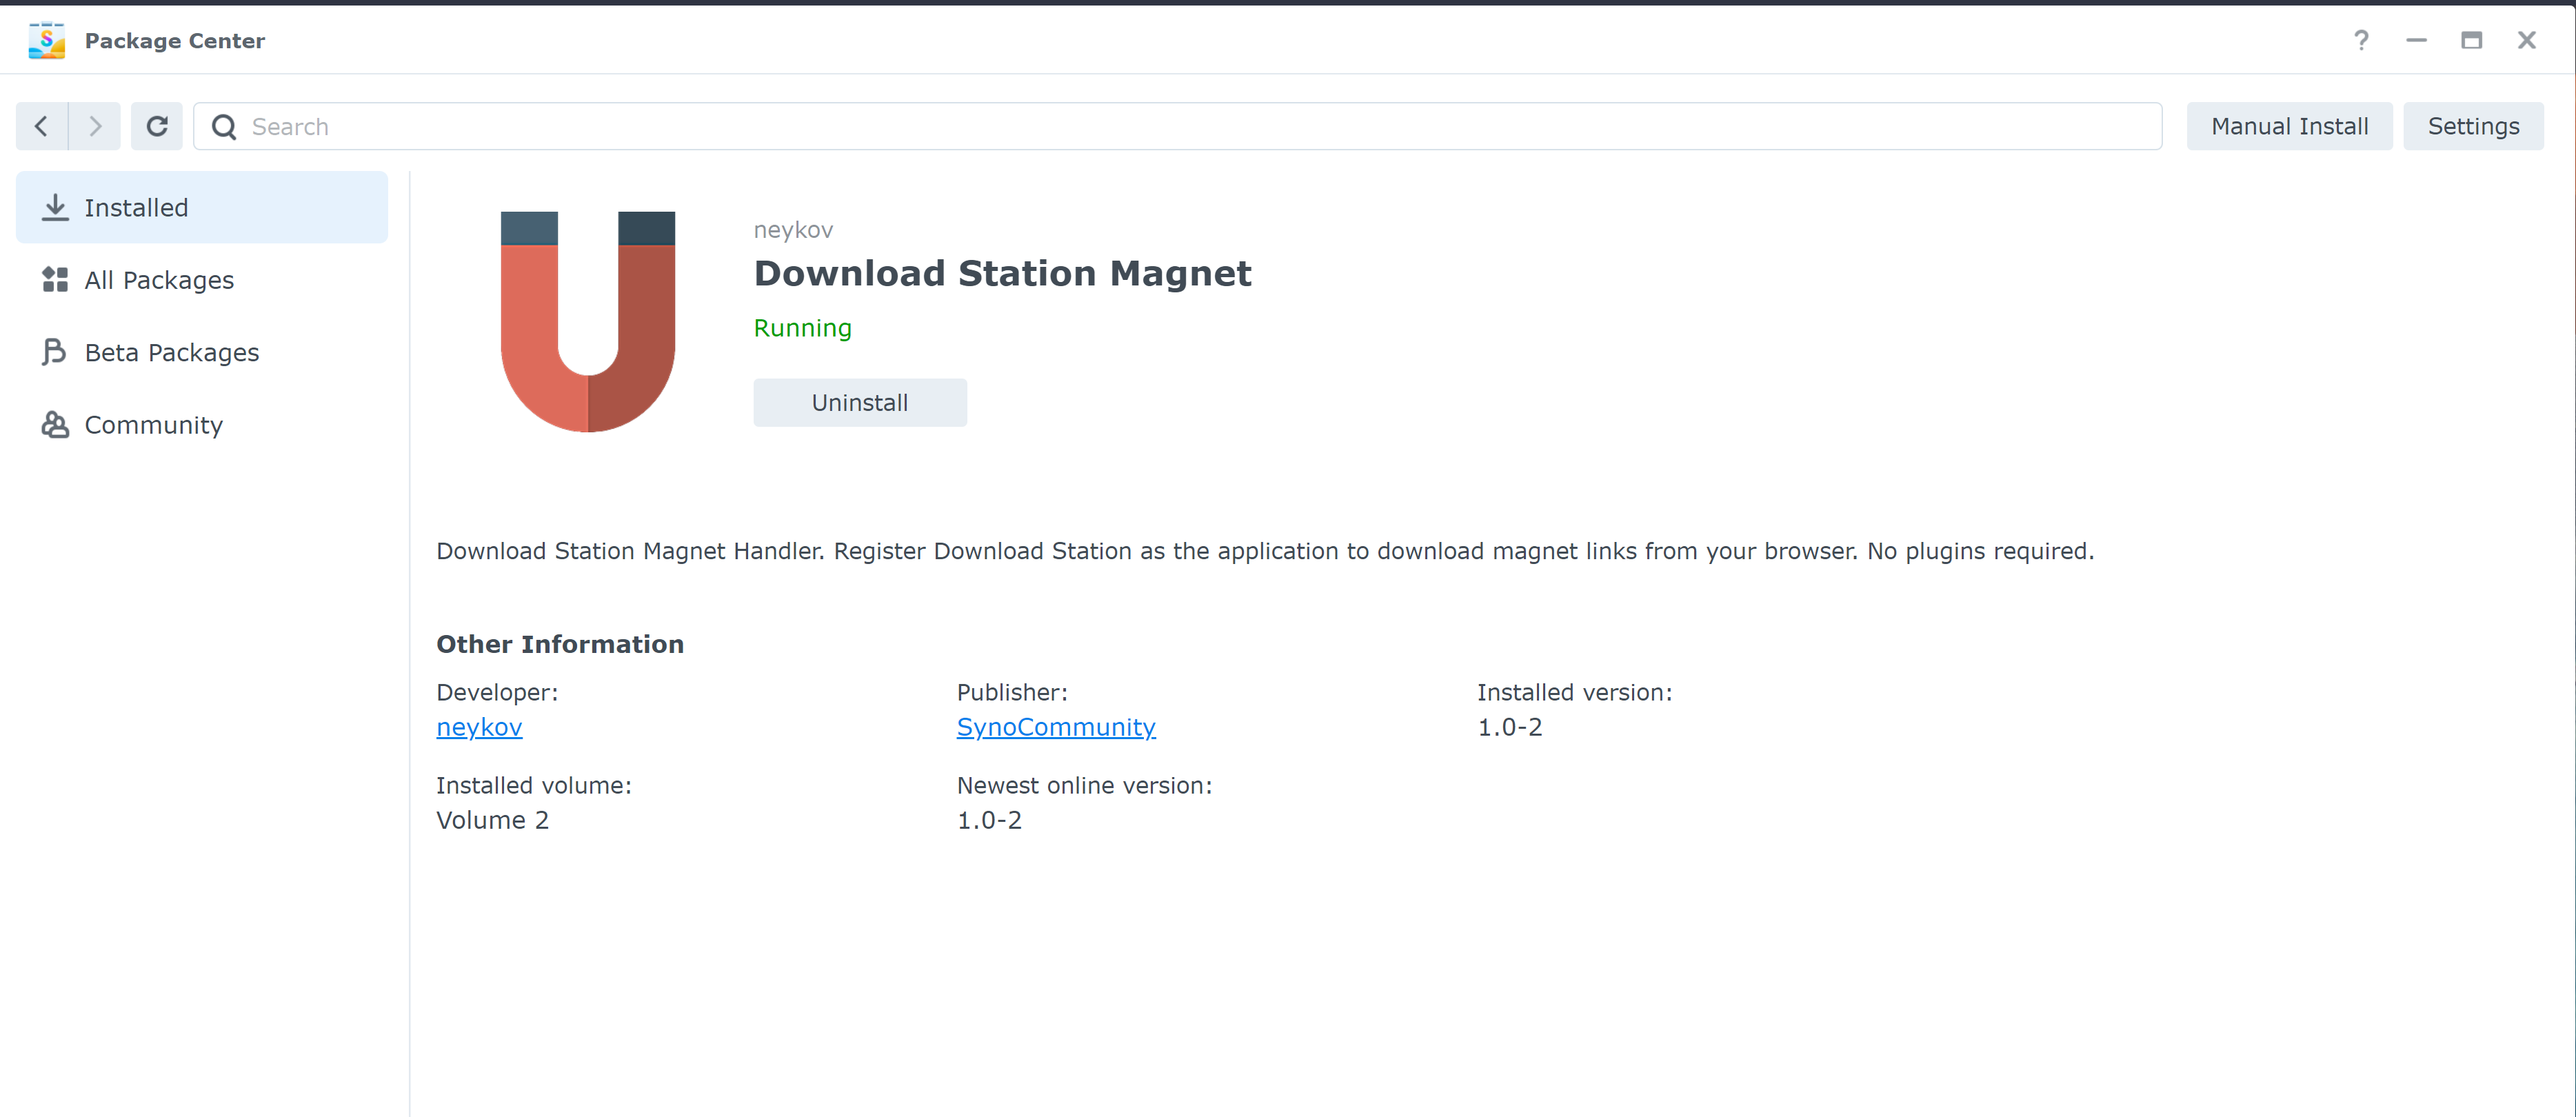Screen dimensions: 2576x1117
Task: Open the Manual Install dialog
Action: pyautogui.click(x=2288, y=126)
